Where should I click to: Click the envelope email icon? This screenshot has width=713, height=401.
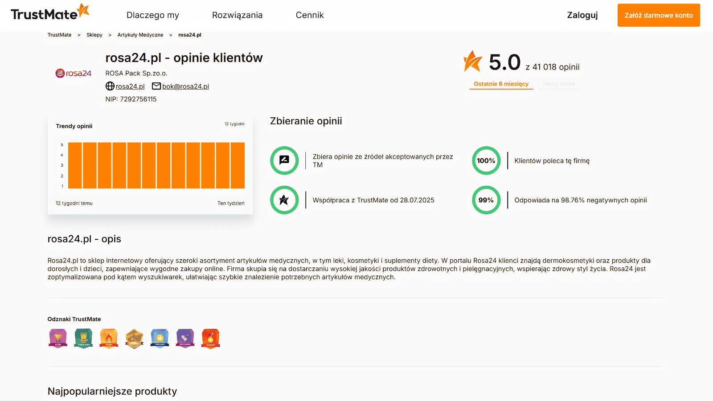coord(156,86)
